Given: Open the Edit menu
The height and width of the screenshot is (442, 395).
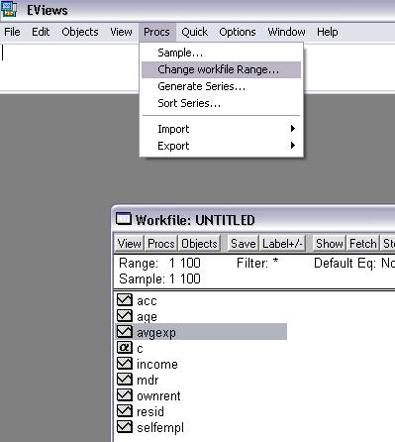Looking at the screenshot, I should pos(41,32).
